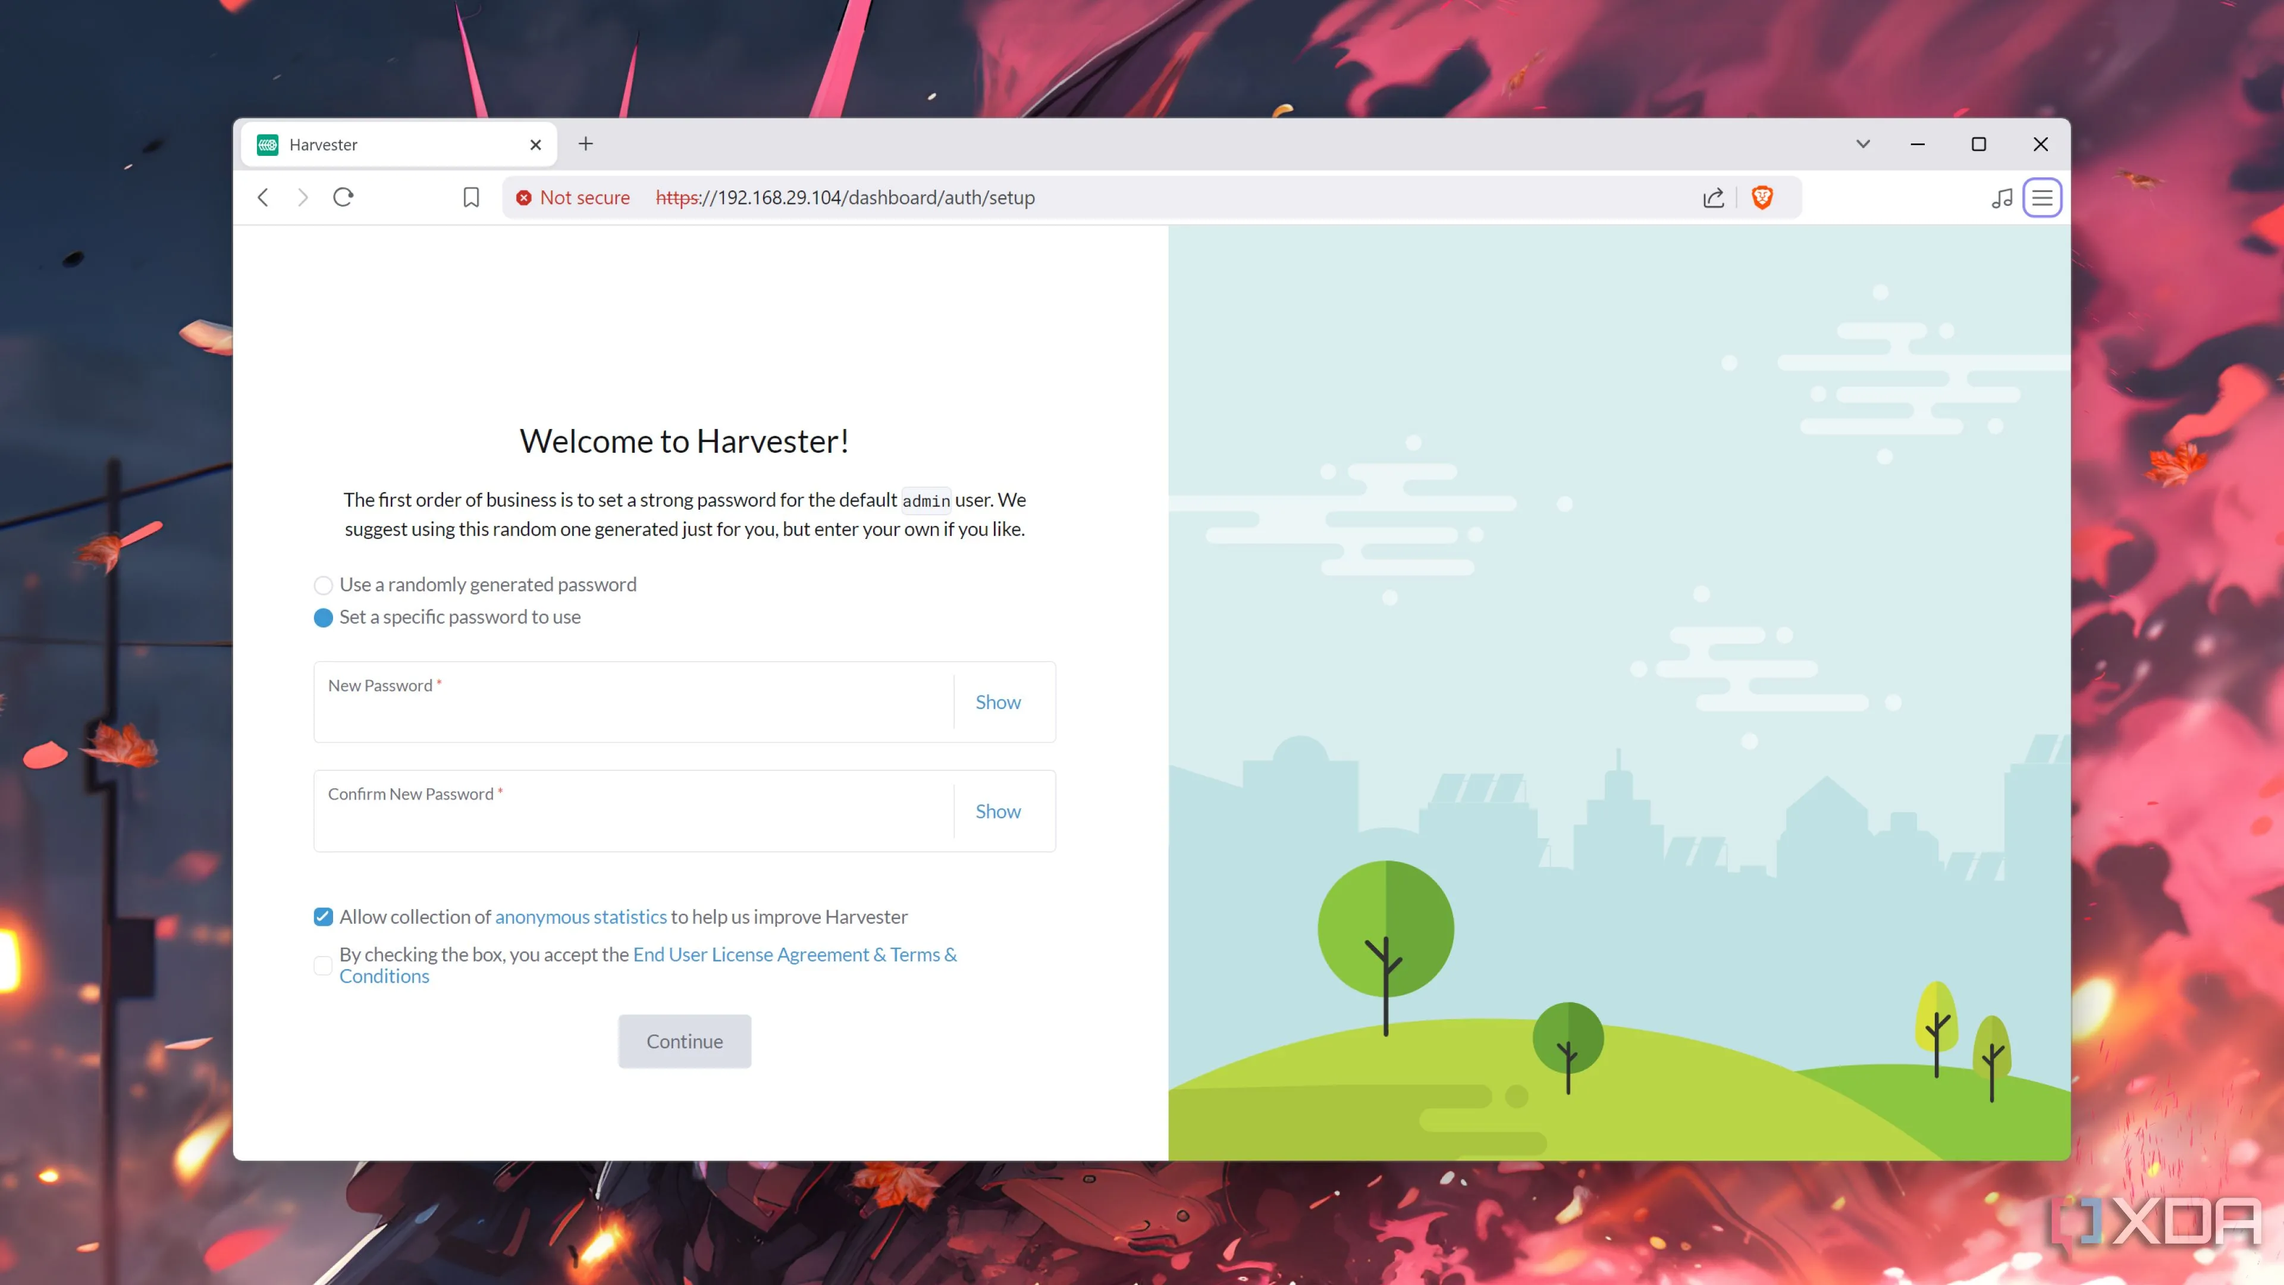Uncheck Allow collection of anonymous statistics

coord(323,917)
